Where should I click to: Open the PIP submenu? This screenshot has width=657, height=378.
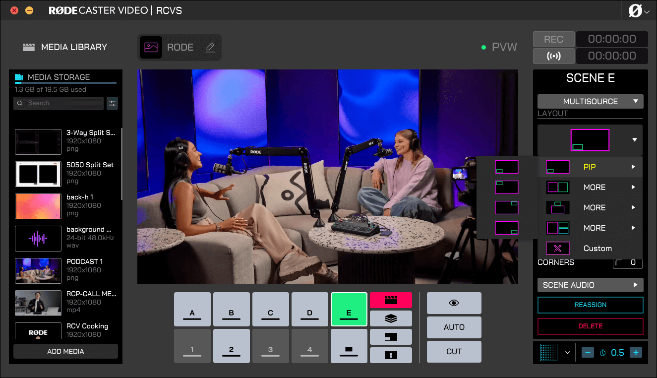point(590,167)
